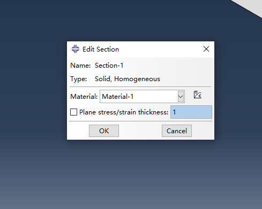The image size is (262, 209).
Task: Open the Material dropdown arrow
Action: pyautogui.click(x=181, y=97)
